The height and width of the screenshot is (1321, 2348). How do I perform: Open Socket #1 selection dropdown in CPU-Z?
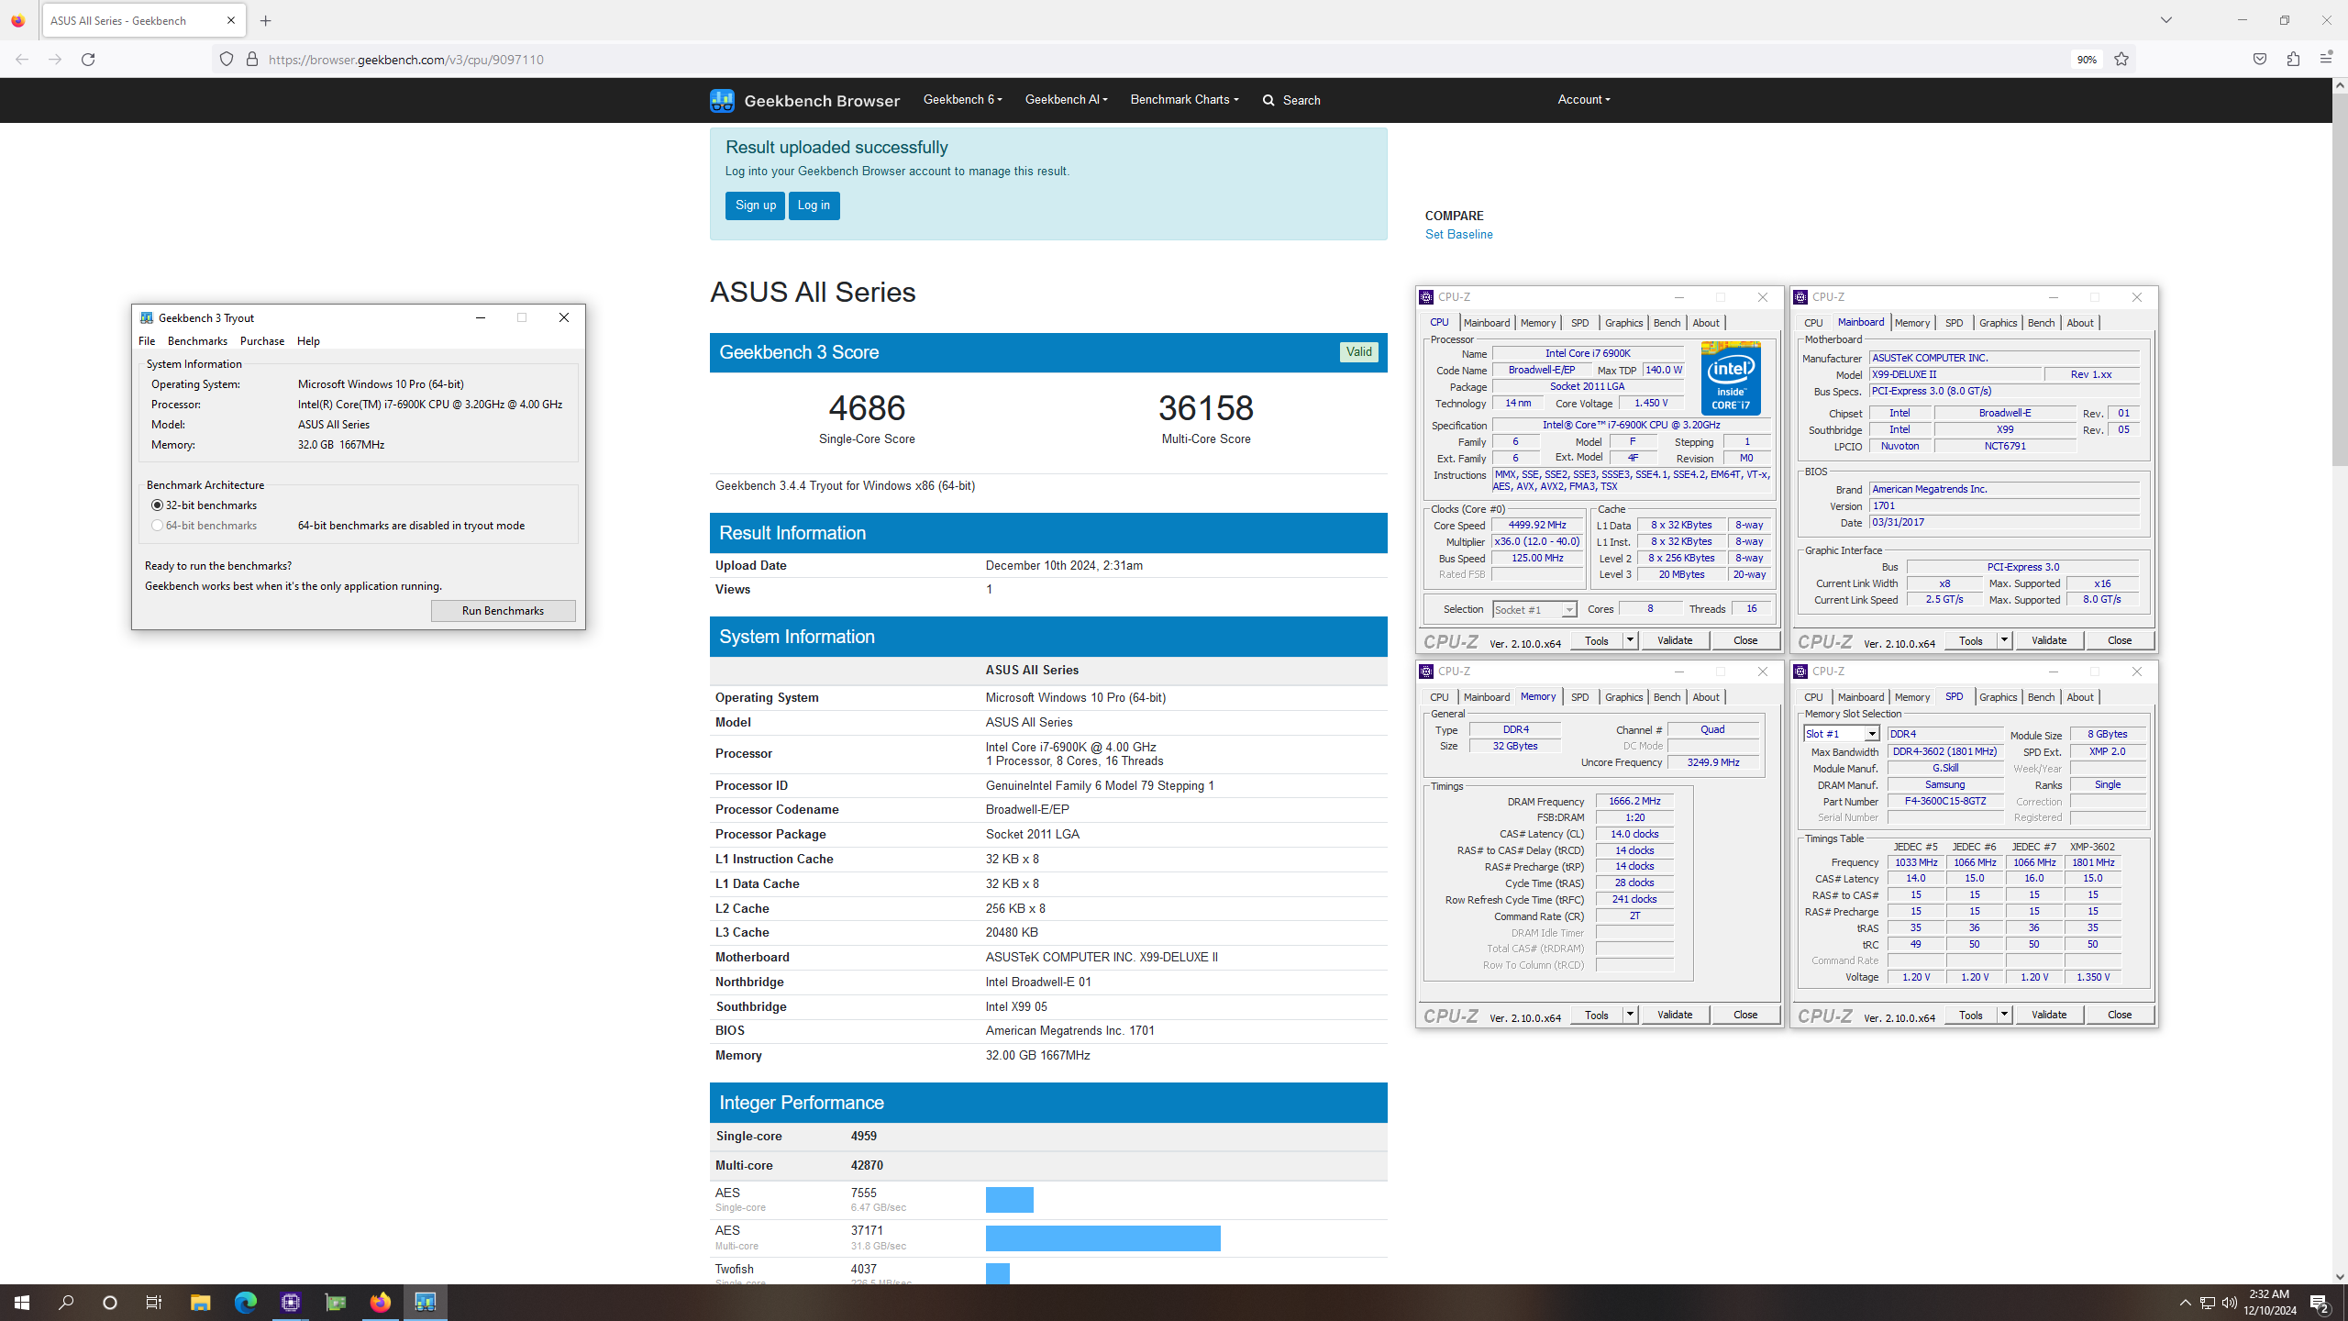point(1569,610)
